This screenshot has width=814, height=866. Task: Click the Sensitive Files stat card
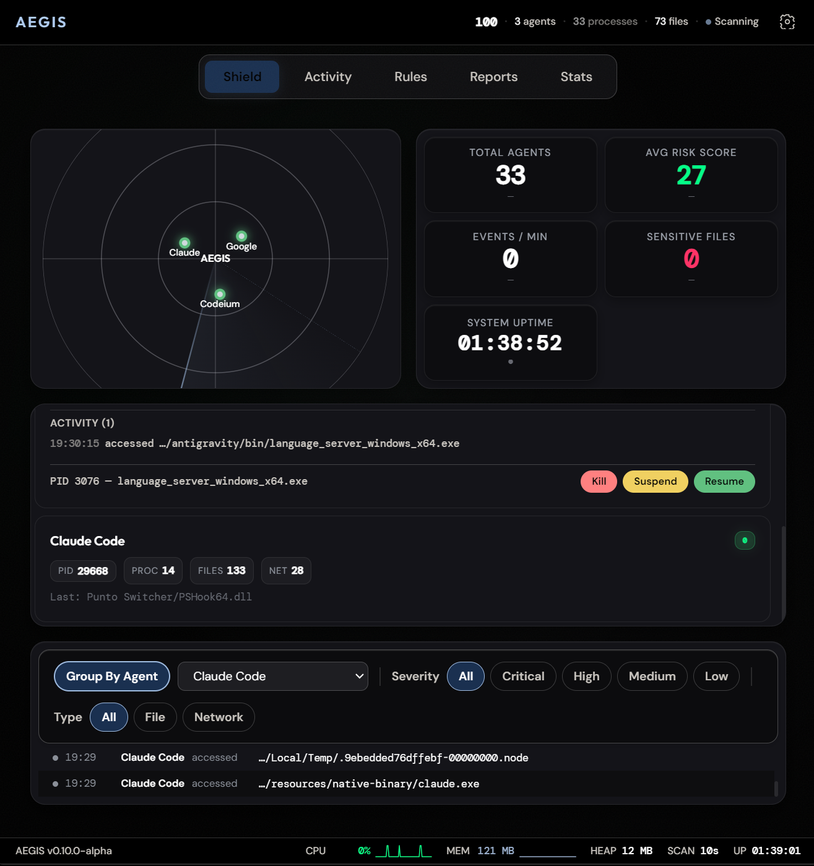[x=691, y=259]
